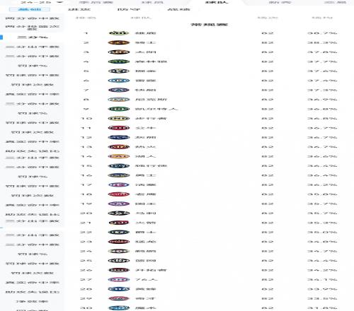
Task: Sort by the 场次 column header
Action: [x=268, y=18]
